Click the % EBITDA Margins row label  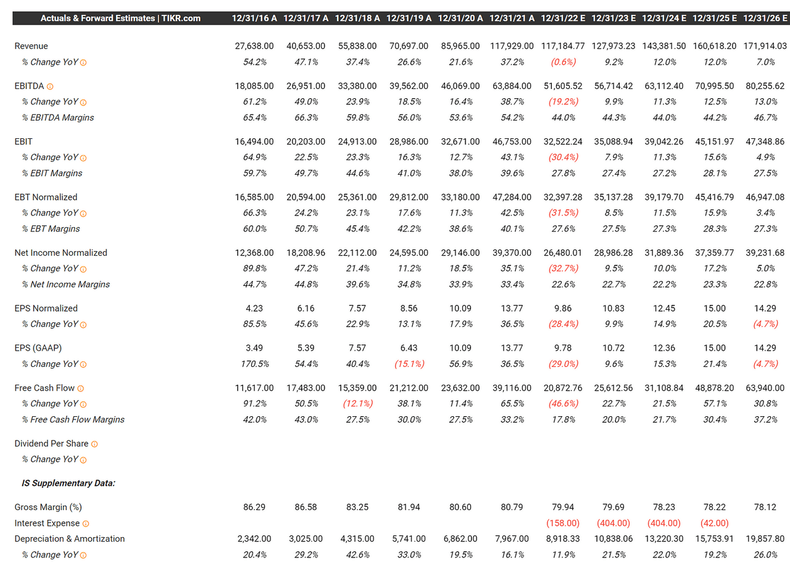click(58, 118)
